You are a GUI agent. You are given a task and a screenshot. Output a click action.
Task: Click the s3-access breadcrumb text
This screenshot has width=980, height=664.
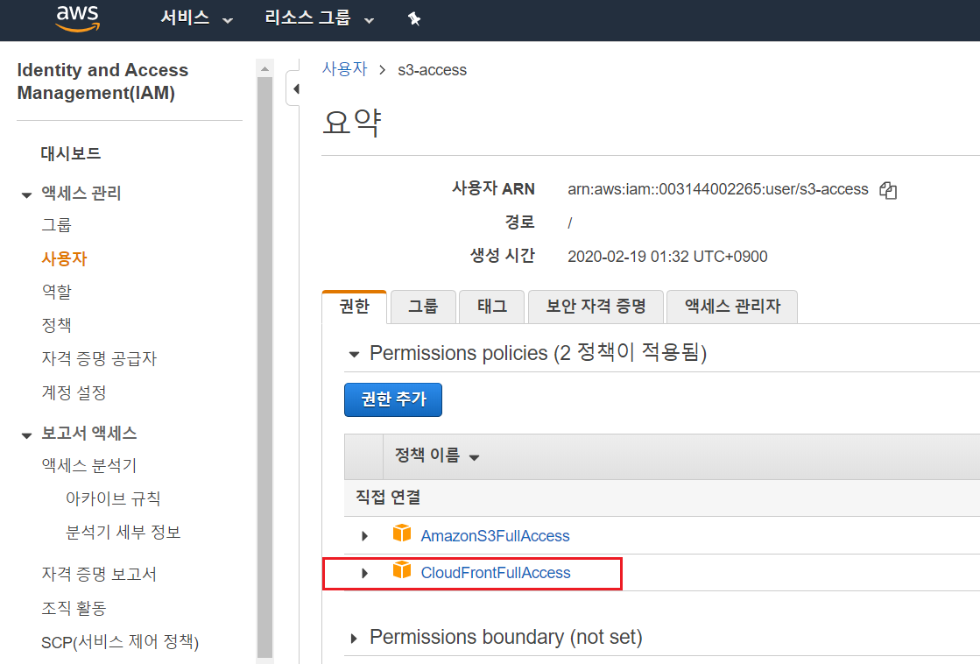point(432,70)
